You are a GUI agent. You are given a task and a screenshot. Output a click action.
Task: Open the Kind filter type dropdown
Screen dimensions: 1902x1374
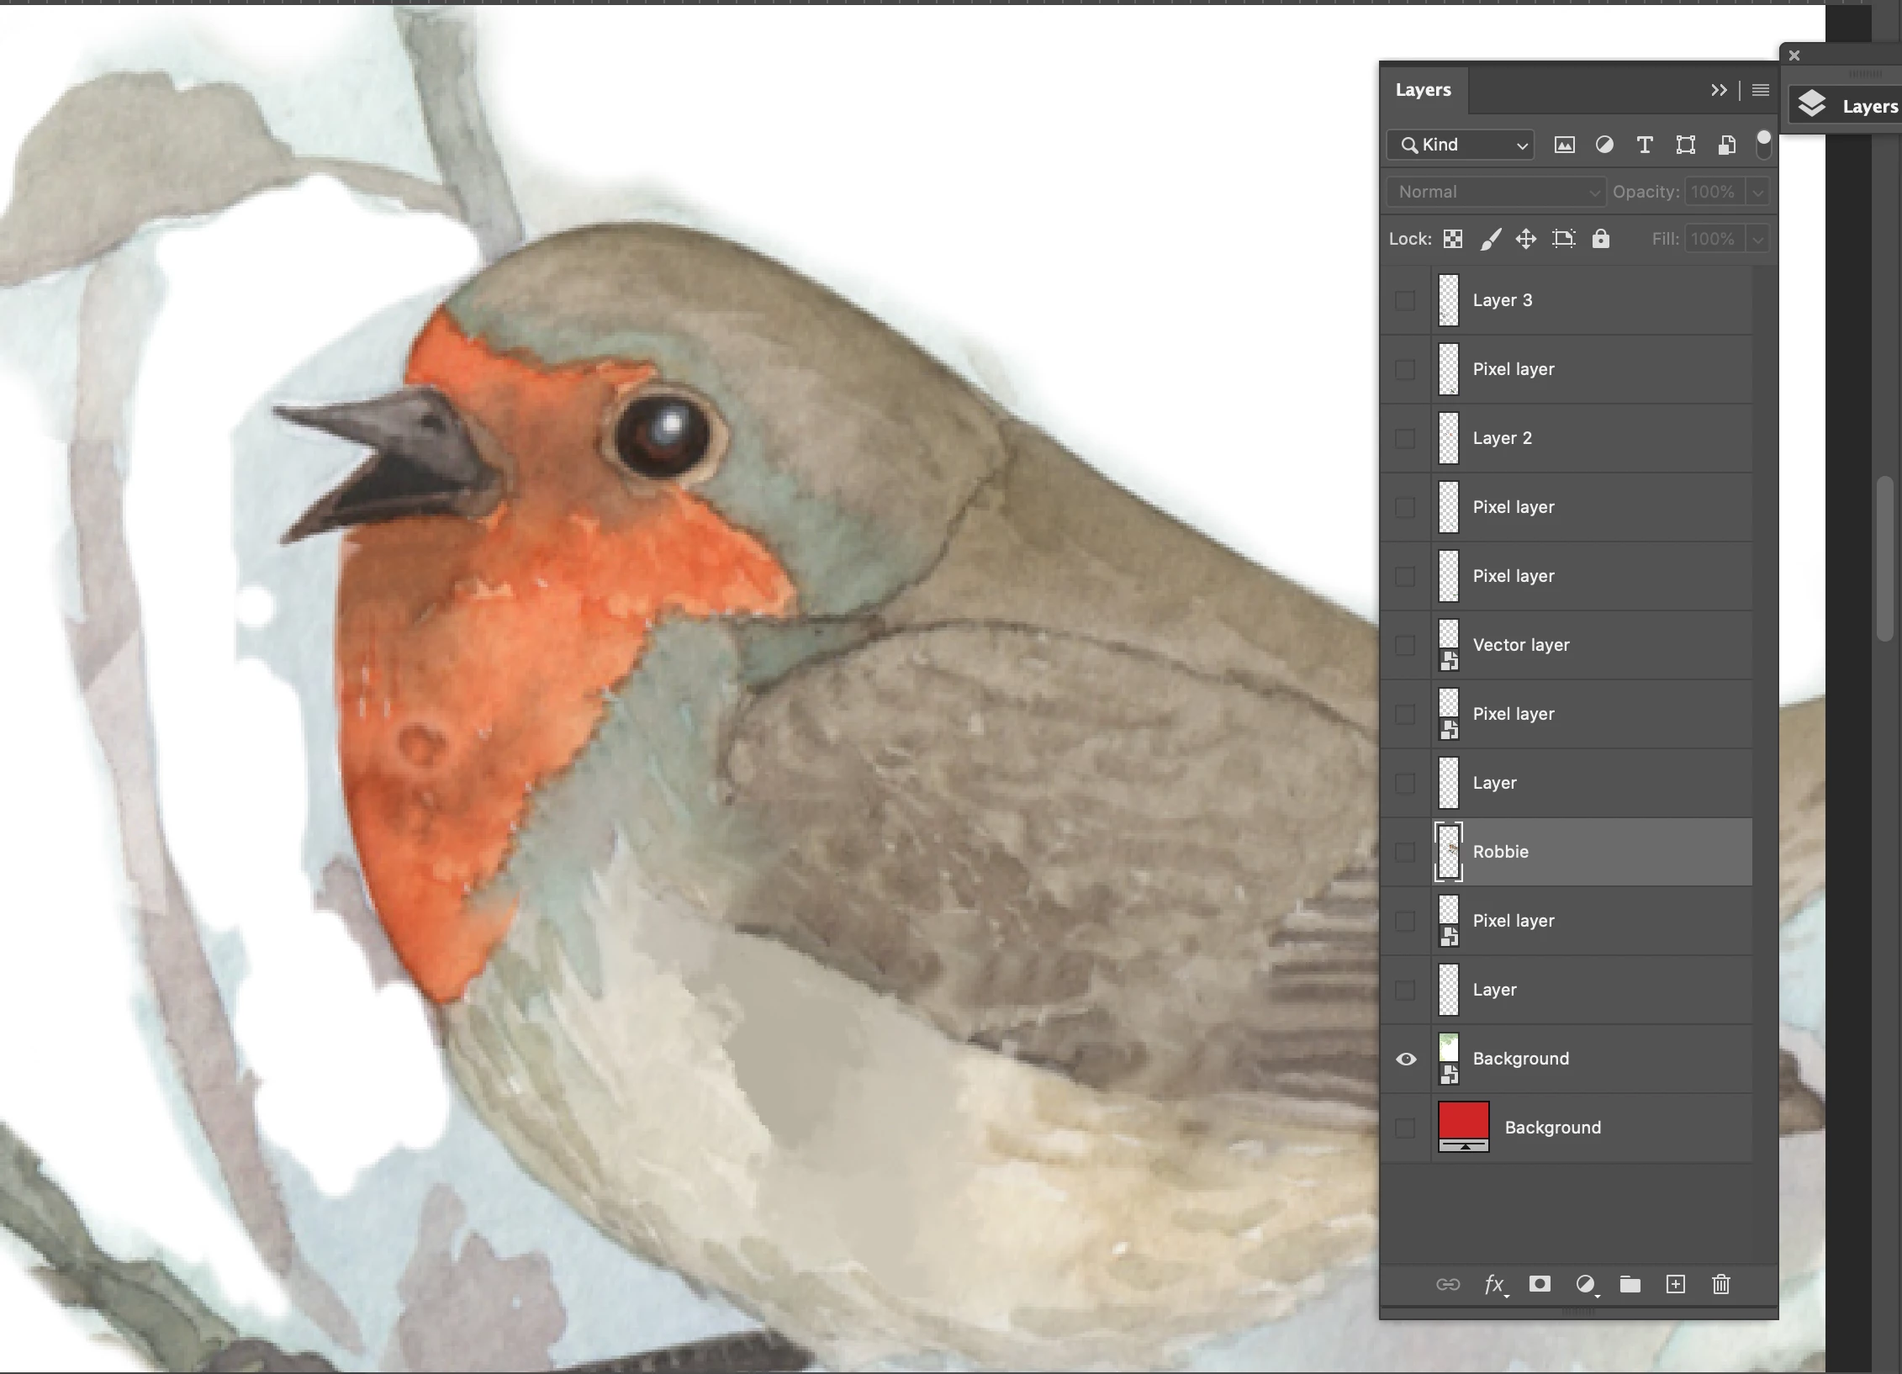1461,145
